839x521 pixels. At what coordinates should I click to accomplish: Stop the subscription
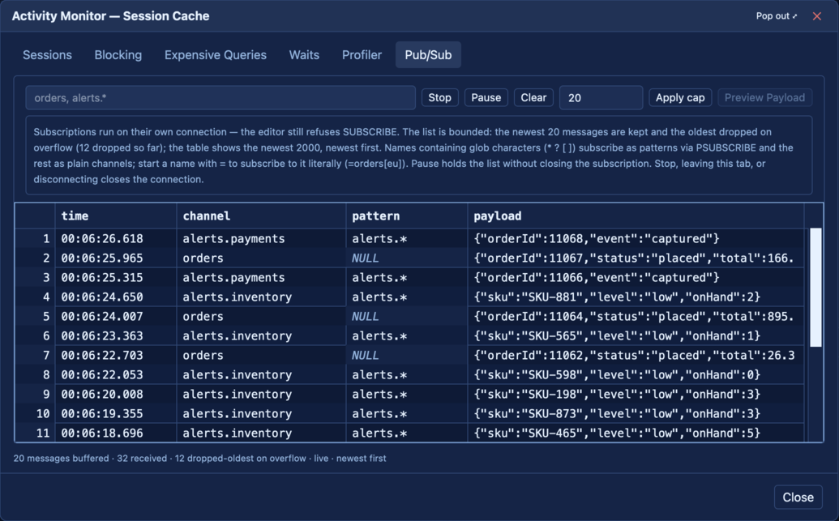pos(440,98)
